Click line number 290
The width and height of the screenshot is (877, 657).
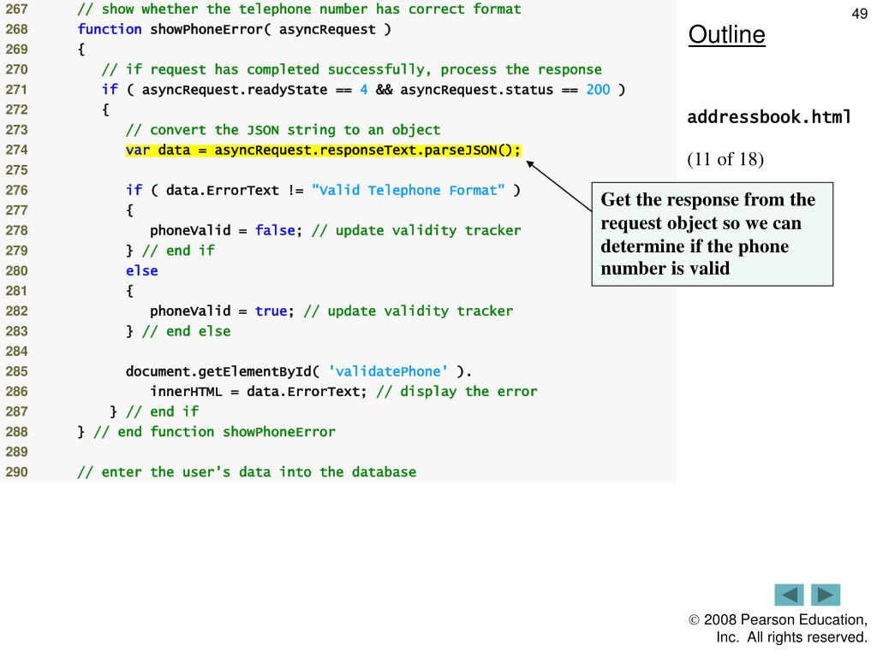click(x=17, y=472)
